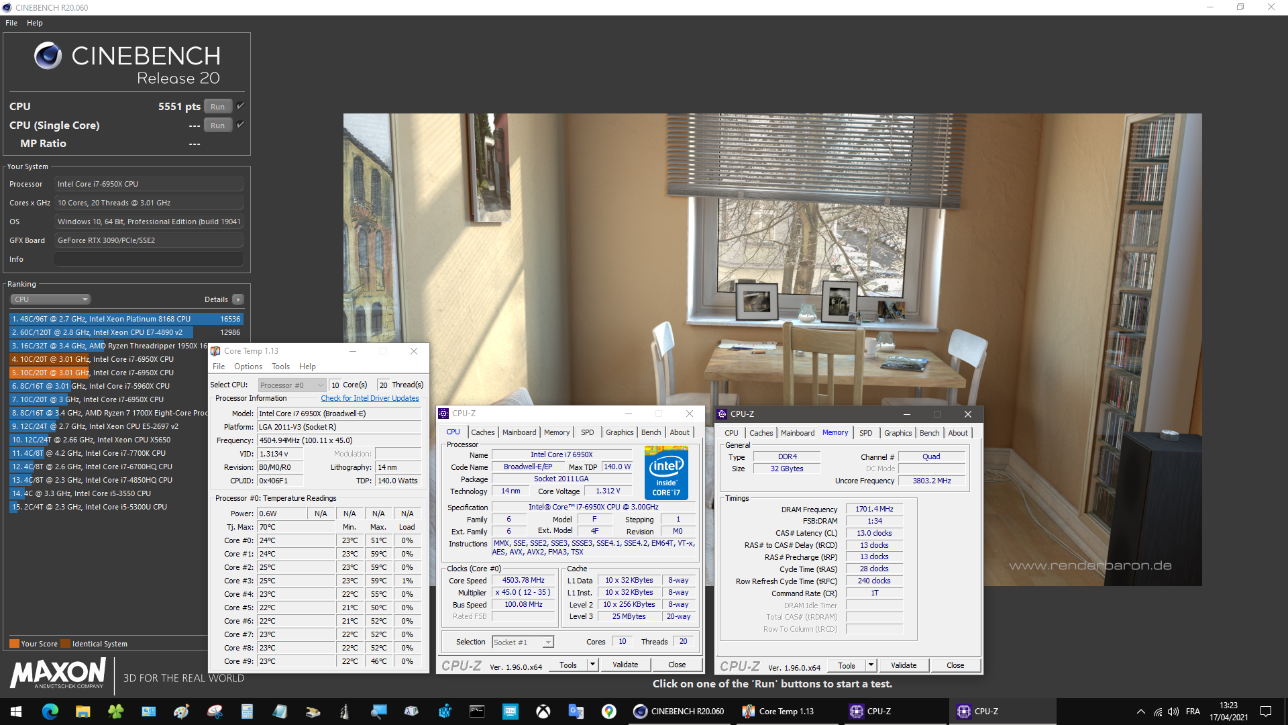Switch to Core Temp 1.13 taskbar button
The image size is (1288, 725).
(786, 712)
